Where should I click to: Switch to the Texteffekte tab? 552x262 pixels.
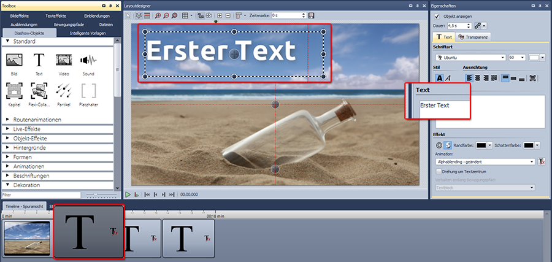(x=56, y=16)
